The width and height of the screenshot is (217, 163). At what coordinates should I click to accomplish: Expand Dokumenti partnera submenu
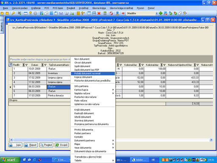[x=113, y=141]
